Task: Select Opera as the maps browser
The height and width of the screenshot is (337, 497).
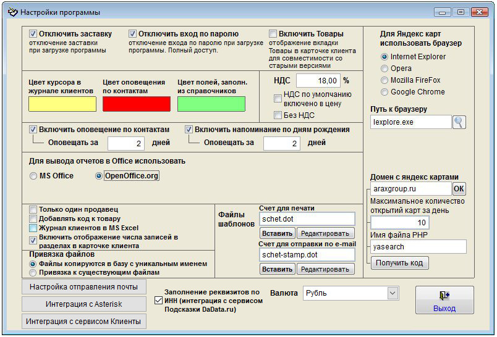Action: click(x=384, y=69)
